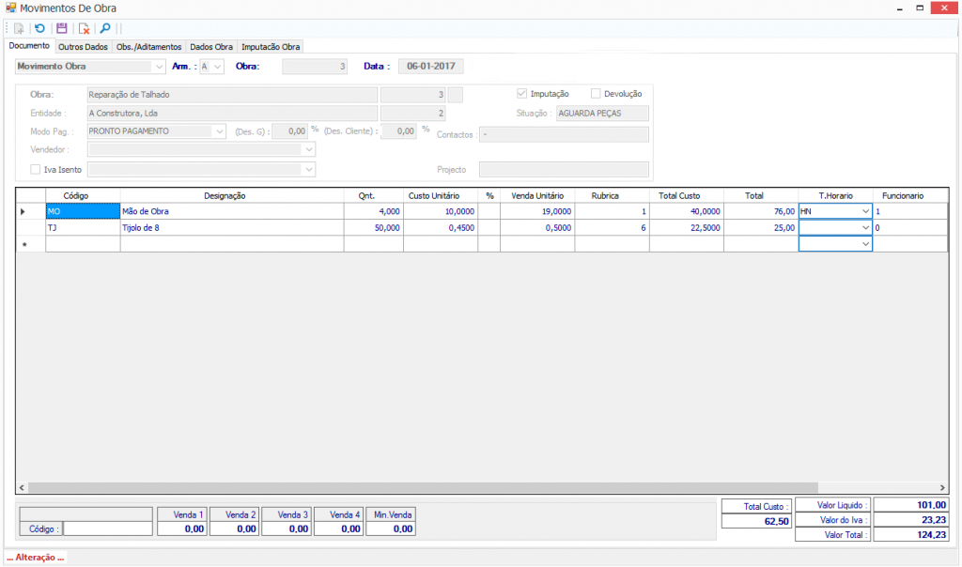Click the Rubrica column header
The height and width of the screenshot is (567, 962).
tap(612, 195)
